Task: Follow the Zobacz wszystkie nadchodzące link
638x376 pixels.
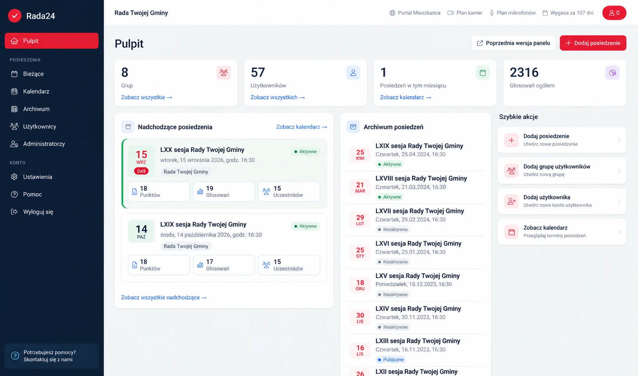Action: (164, 298)
